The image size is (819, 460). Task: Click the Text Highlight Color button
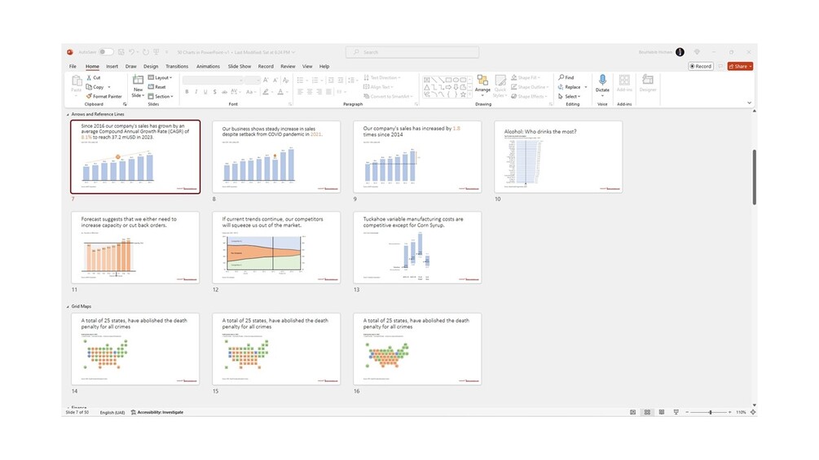pos(266,92)
